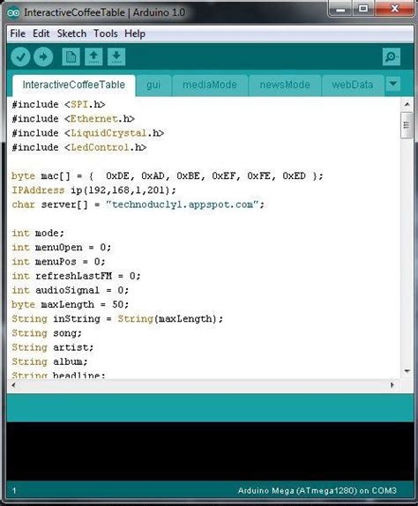Click the Verify checkmark button
The width and height of the screenshot is (418, 506).
pos(20,56)
